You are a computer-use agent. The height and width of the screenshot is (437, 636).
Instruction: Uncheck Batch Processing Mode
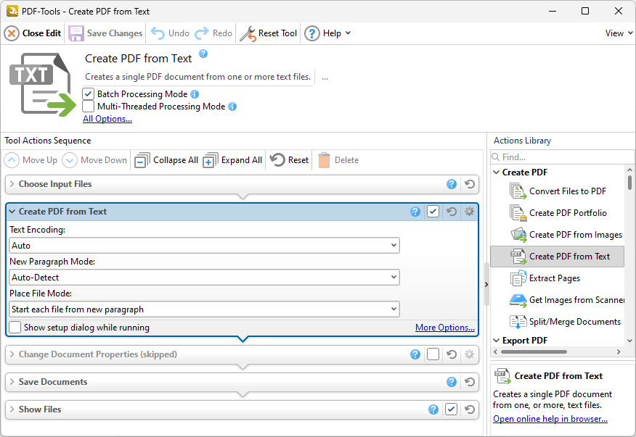(x=88, y=94)
